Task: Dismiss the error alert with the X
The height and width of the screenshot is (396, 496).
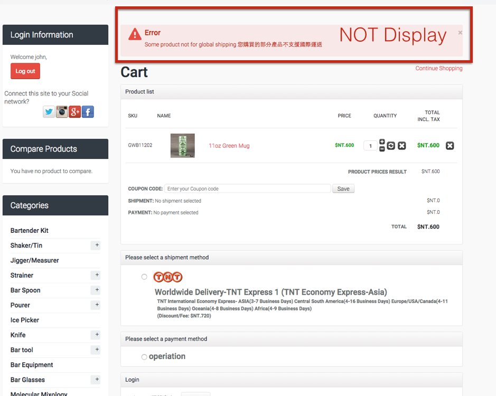Action: 460,33
